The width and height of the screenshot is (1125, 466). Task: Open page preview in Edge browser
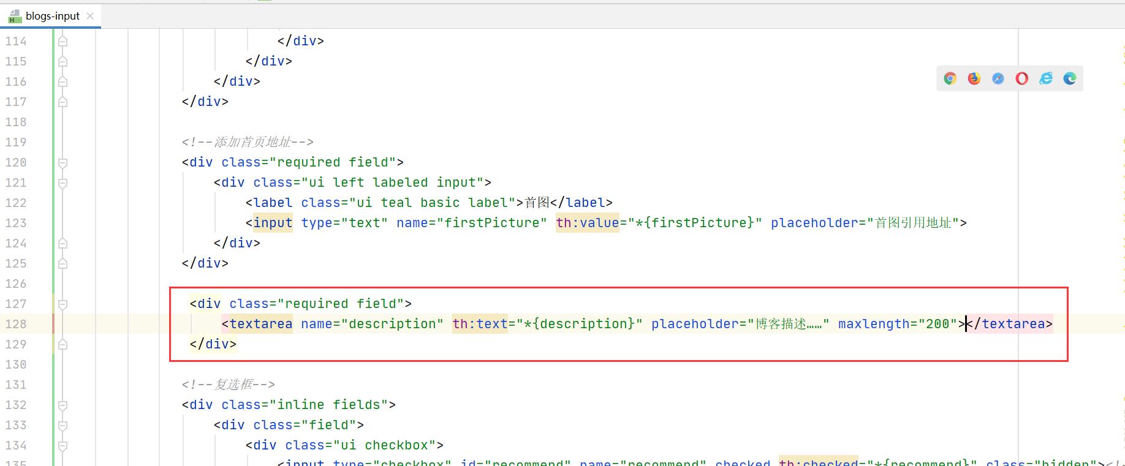tap(1069, 78)
